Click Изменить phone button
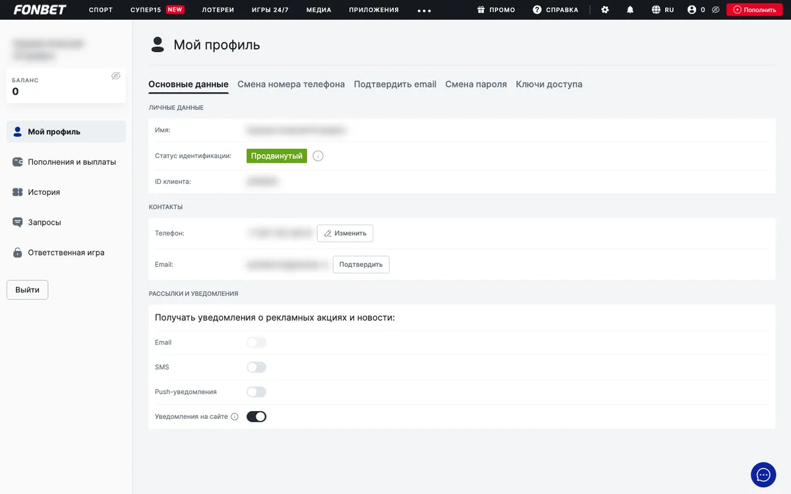 [345, 233]
